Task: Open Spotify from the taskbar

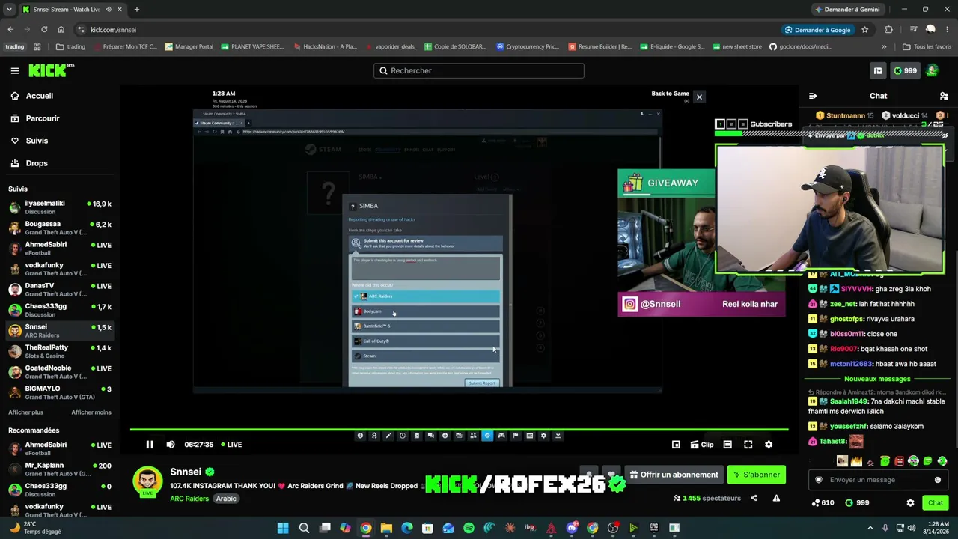Action: pyautogui.click(x=469, y=528)
